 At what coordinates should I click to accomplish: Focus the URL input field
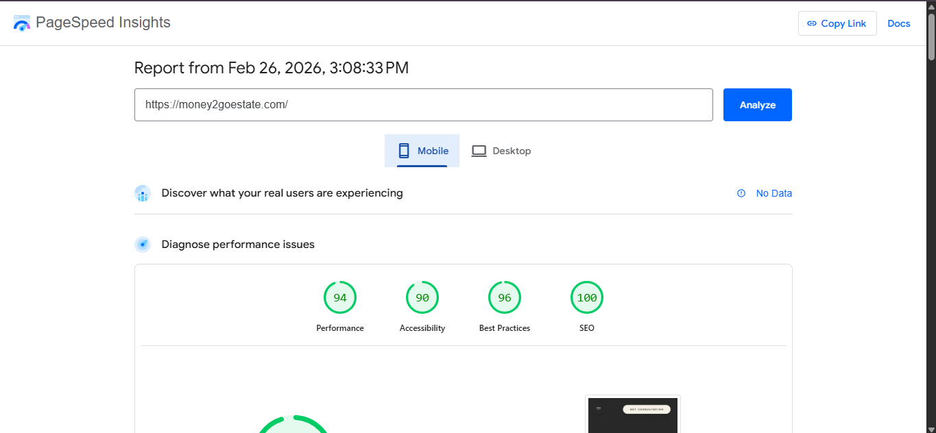point(424,105)
